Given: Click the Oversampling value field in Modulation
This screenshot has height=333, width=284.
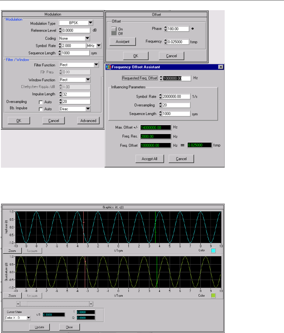Looking at the screenshot, I should tap(76, 101).
